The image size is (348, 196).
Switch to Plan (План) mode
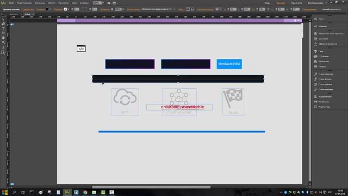pos(267,3)
